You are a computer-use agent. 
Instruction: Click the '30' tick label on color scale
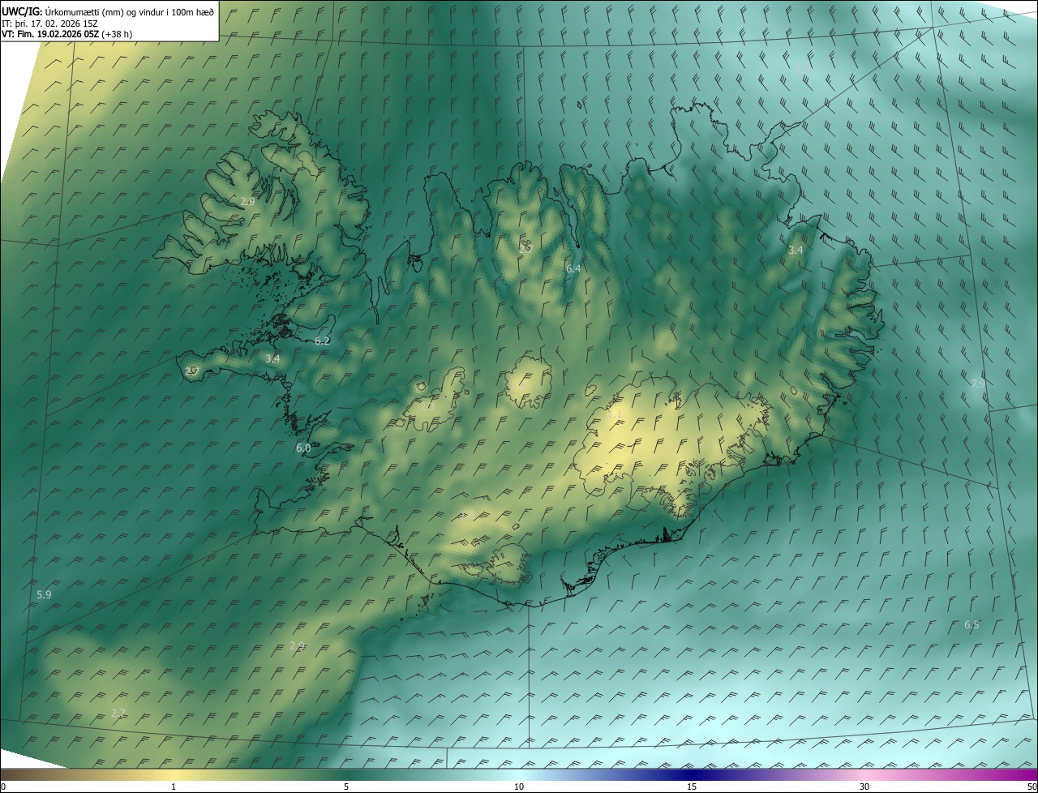click(x=864, y=787)
